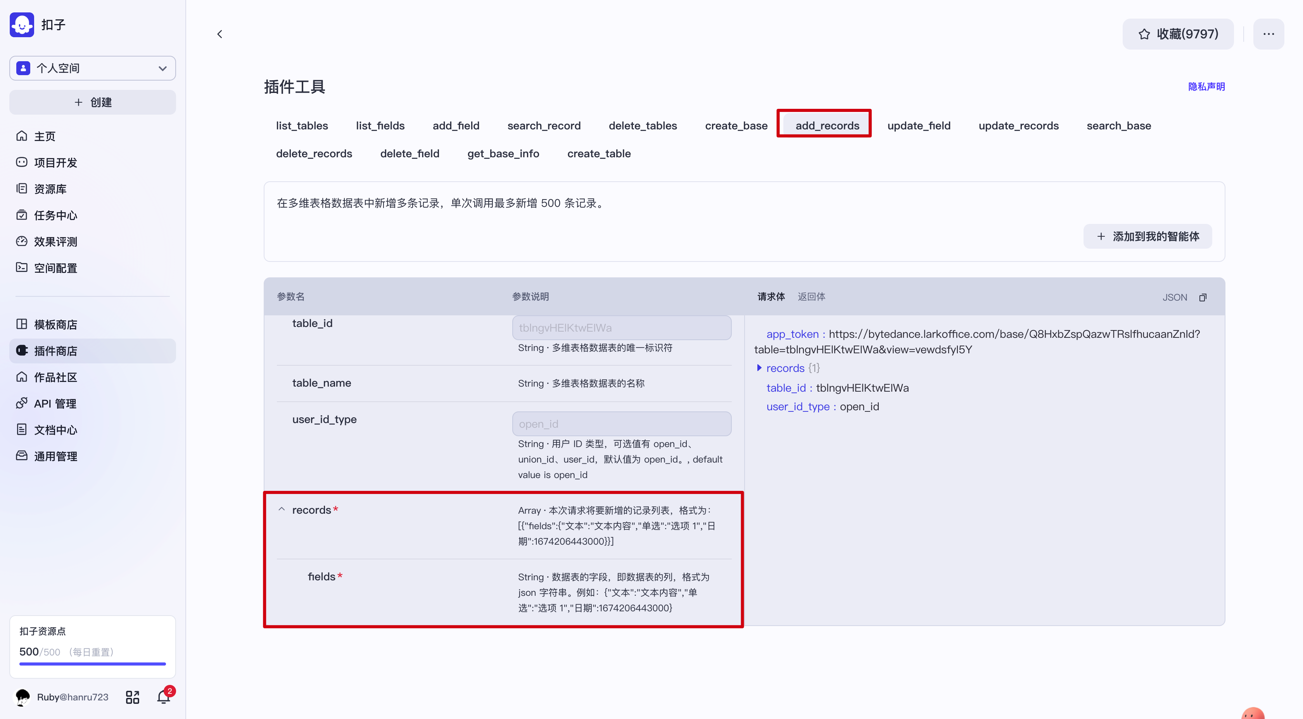Open 模板商店 from the sidebar
Viewport: 1303px width, 719px height.
pos(55,324)
